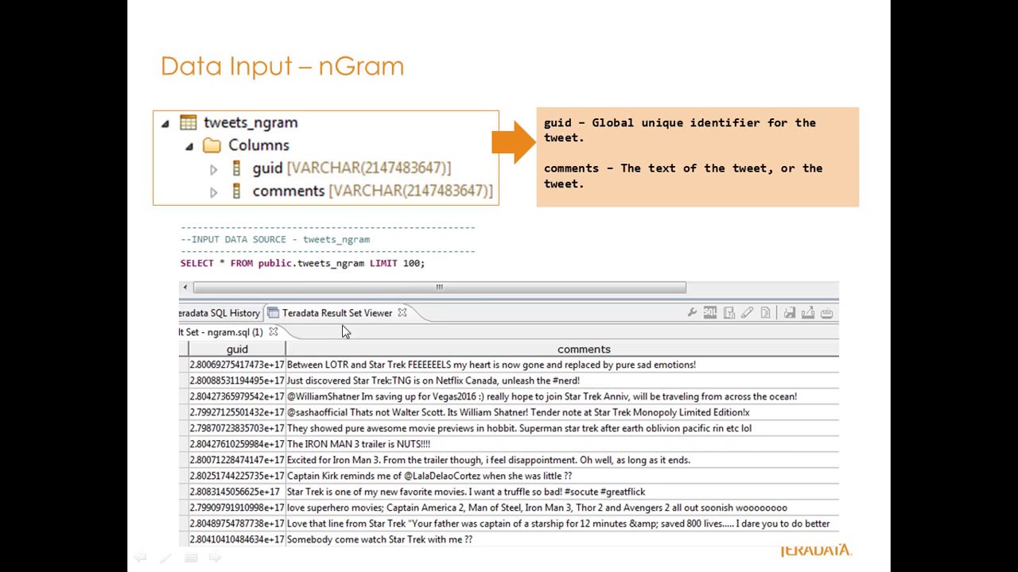1018x572 pixels.
Task: Select the Result Set ngram.sql (1) tab
Action: point(220,332)
